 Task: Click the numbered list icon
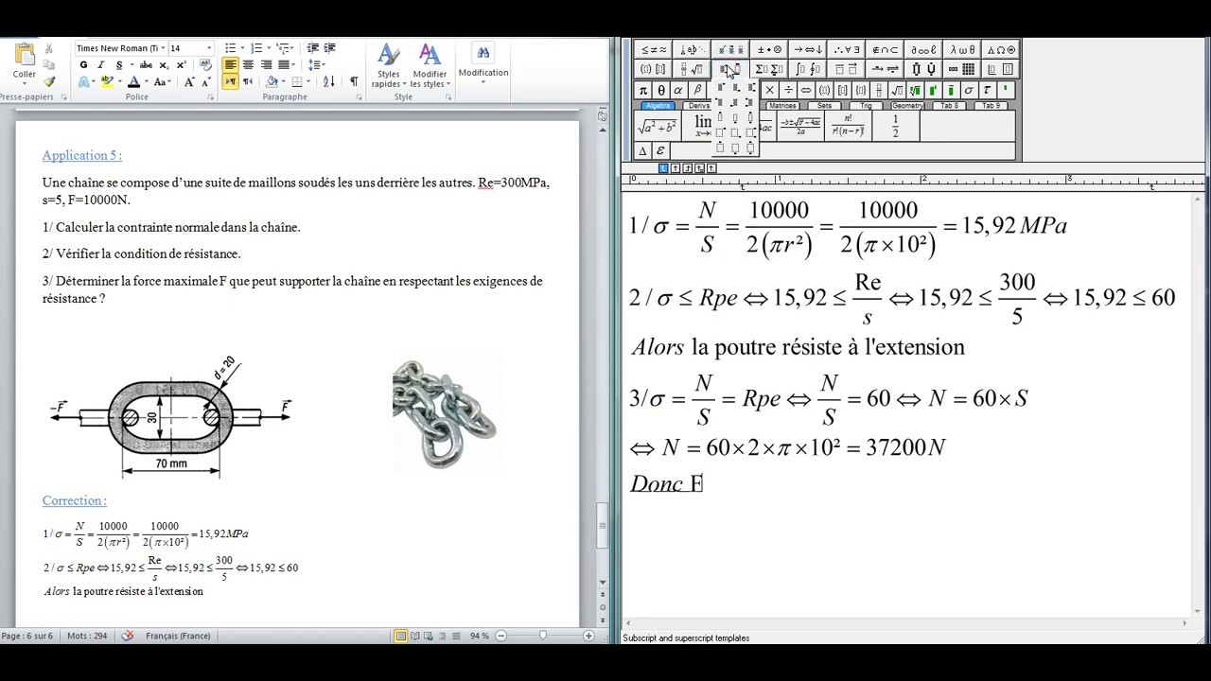pos(256,48)
